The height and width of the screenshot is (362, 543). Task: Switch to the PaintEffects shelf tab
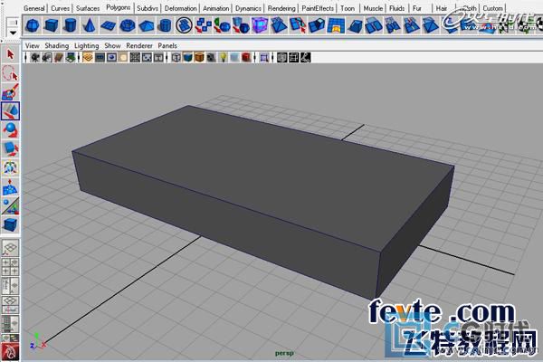click(318, 8)
